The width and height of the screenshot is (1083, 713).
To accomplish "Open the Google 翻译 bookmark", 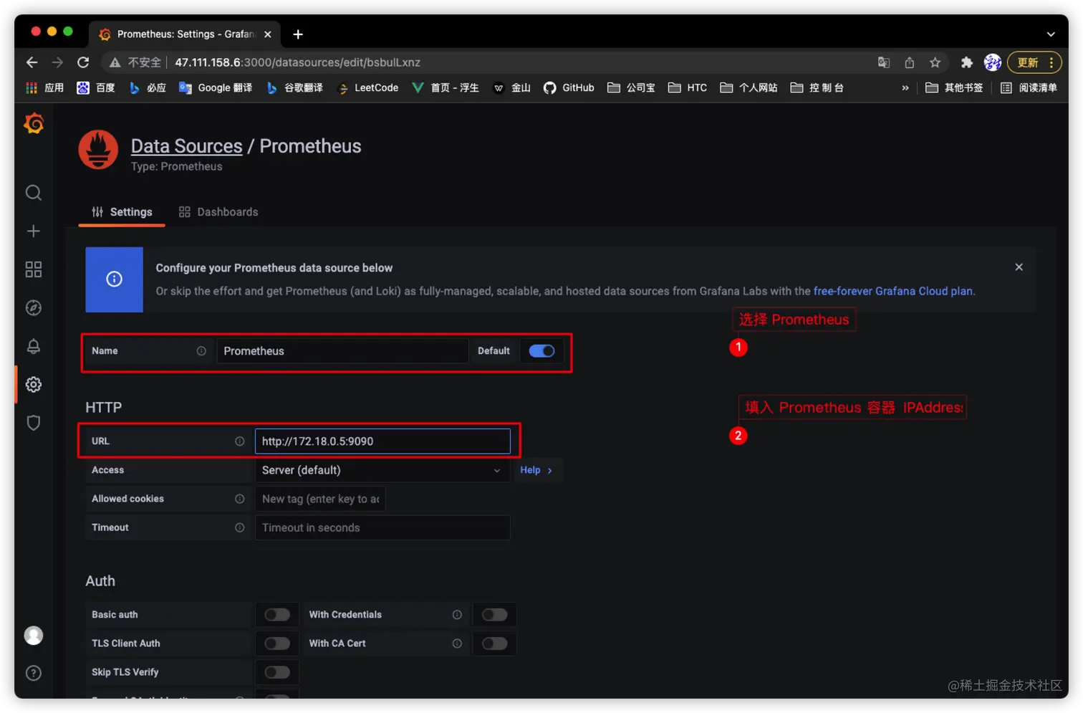I will tap(216, 88).
